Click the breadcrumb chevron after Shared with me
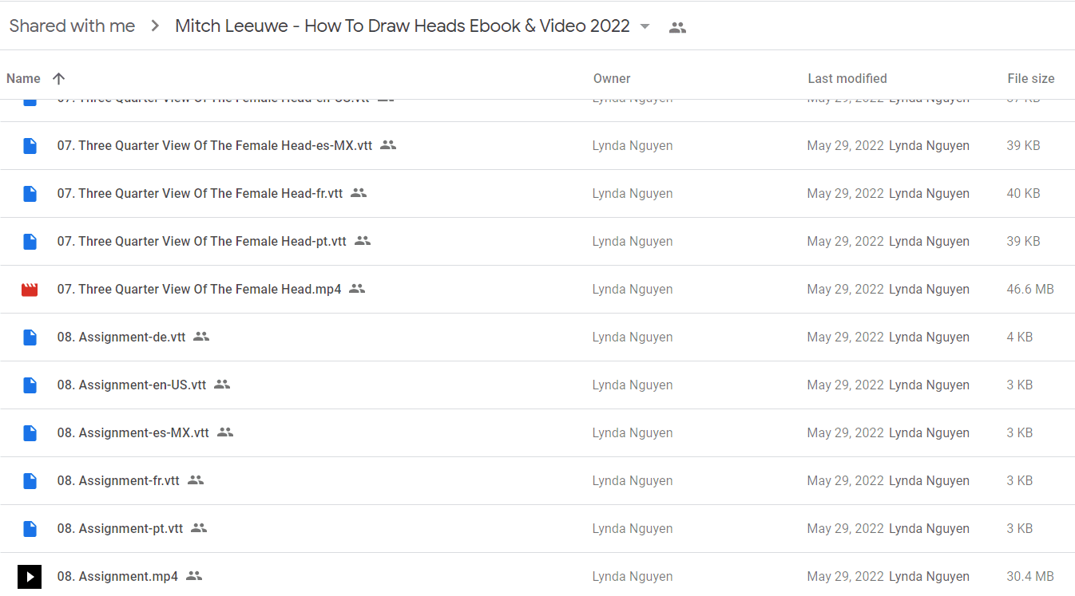Viewport: 1075px width, 596px height. point(154,26)
